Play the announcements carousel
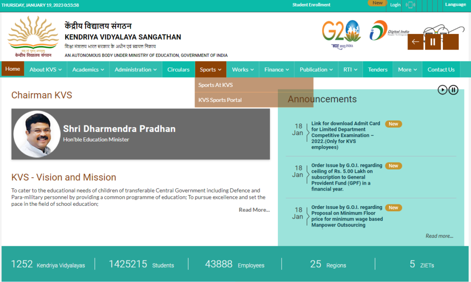 point(442,90)
